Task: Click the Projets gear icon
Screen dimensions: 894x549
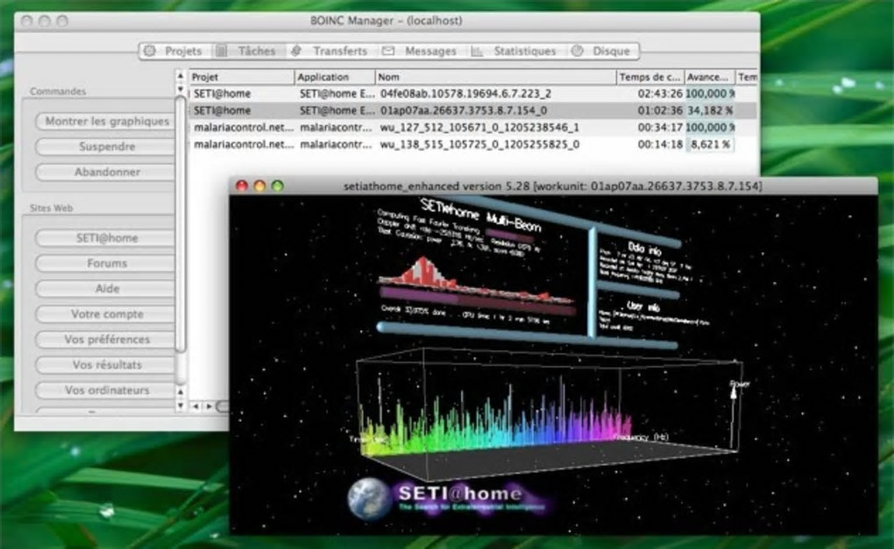Action: coord(150,51)
